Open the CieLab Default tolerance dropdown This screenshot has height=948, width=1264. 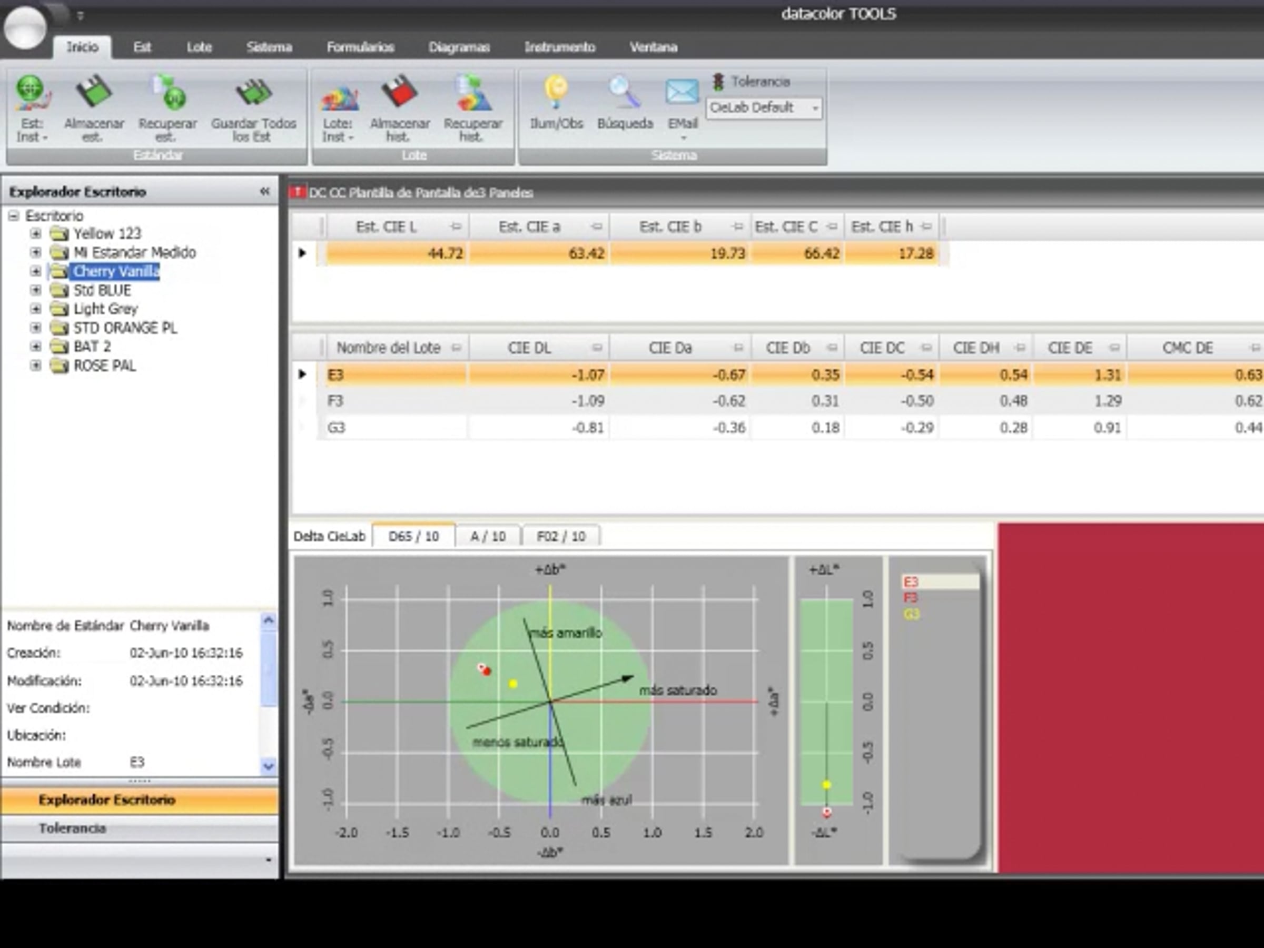pyautogui.click(x=815, y=108)
